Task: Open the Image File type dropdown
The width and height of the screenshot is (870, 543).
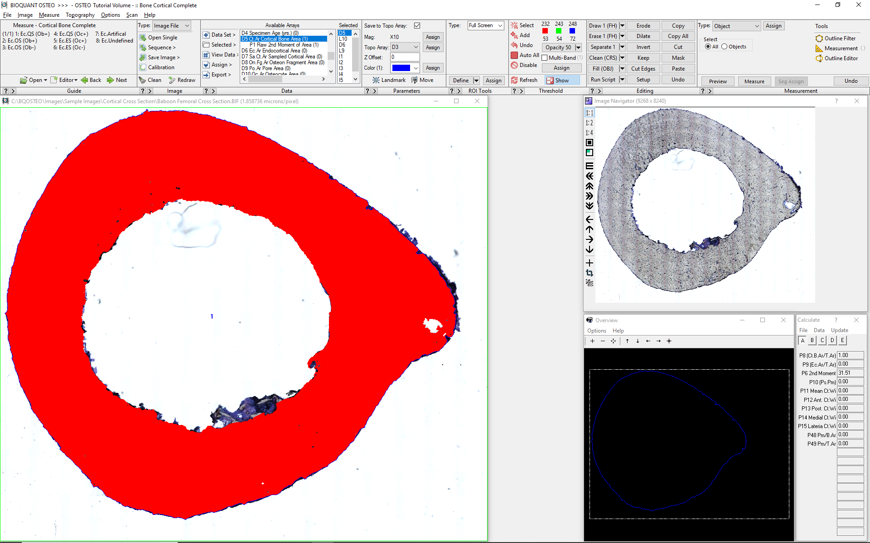Action: click(x=172, y=26)
